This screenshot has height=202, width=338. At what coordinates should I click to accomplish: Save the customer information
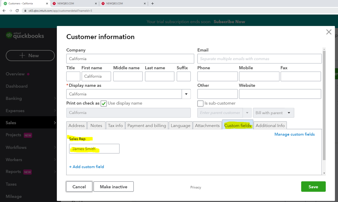pos(313,186)
